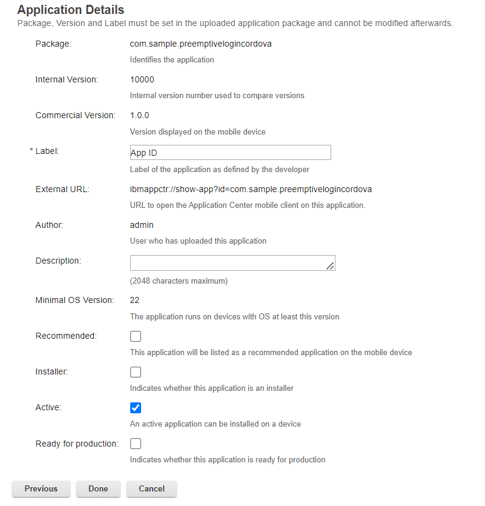The width and height of the screenshot is (485, 506).
Task: Click the Minimal OS Version value 22
Action: click(135, 300)
